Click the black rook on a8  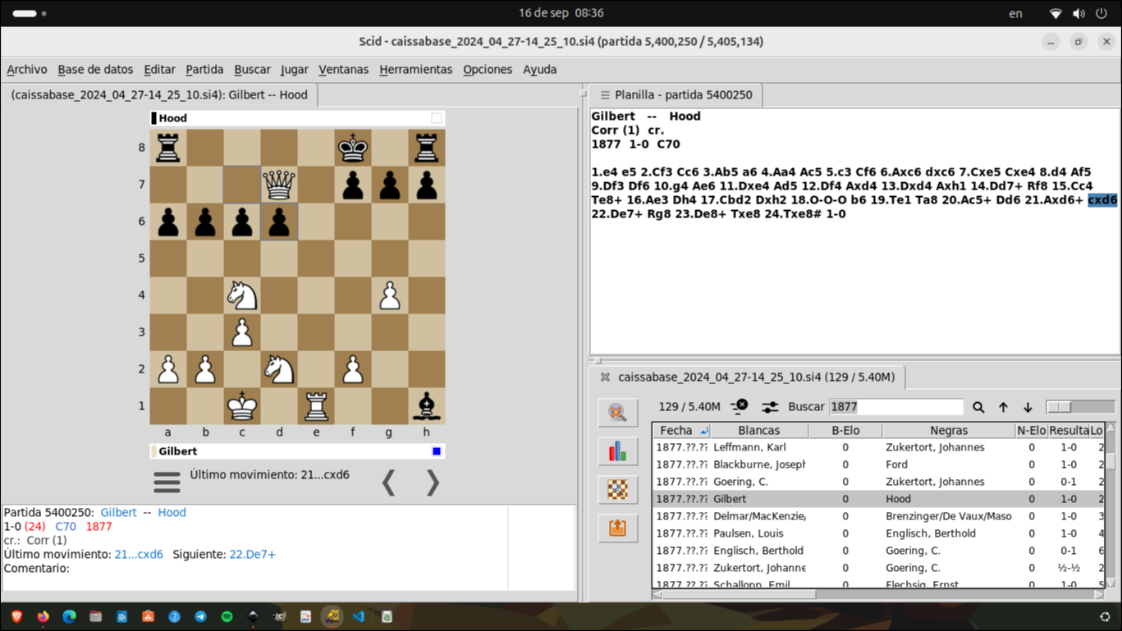(168, 148)
